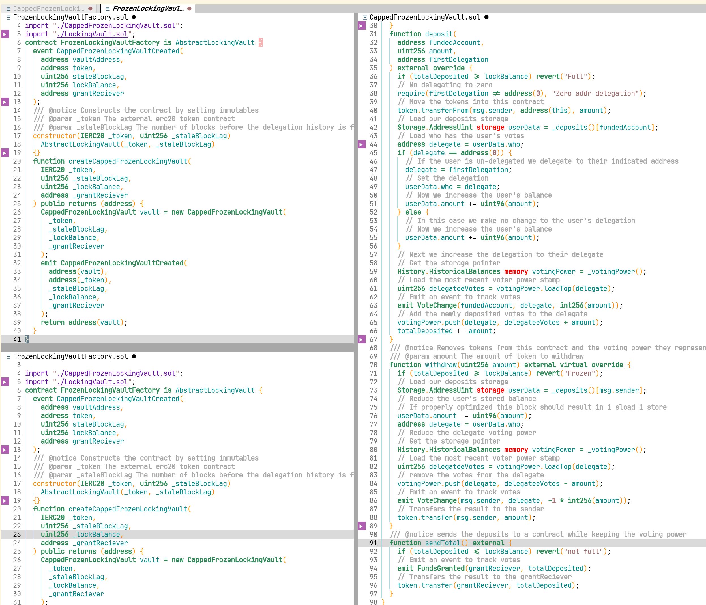706x605 pixels.
Task: Expand the fold marker at line 19 in the top-left pane
Action: click(5, 153)
